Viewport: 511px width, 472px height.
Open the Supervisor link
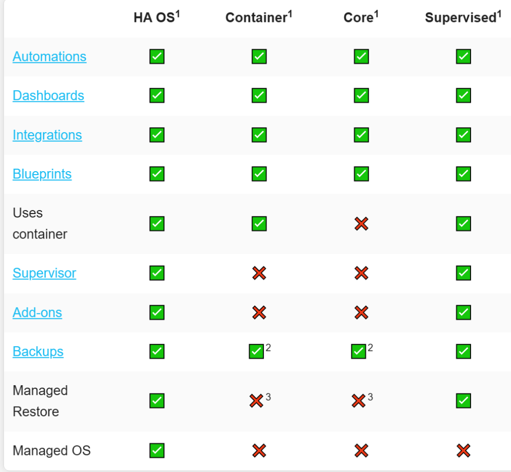(x=44, y=273)
